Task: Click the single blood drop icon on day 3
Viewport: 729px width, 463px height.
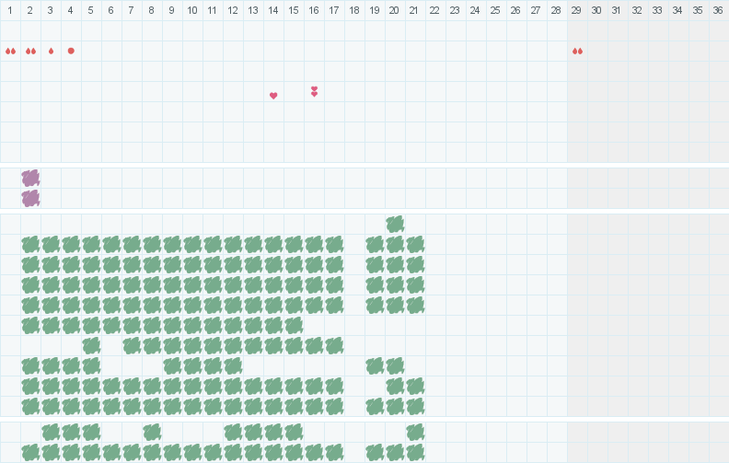Action: [52, 52]
